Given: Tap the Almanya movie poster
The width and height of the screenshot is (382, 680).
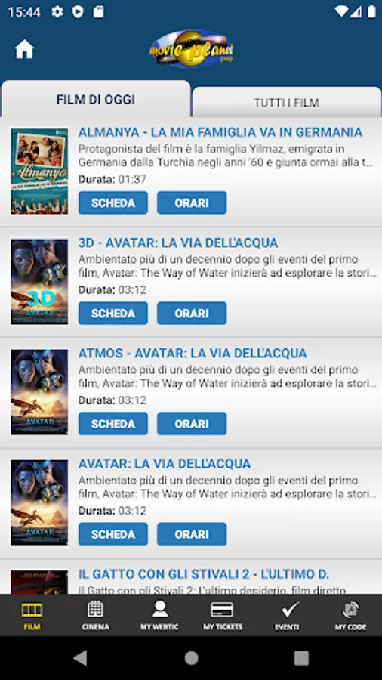Looking at the screenshot, I should 39,171.
